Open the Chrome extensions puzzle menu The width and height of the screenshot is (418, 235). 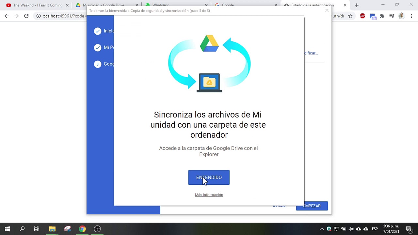tap(382, 16)
